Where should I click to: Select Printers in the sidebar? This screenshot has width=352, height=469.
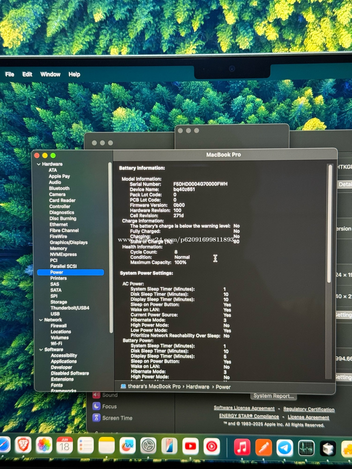(x=59, y=278)
